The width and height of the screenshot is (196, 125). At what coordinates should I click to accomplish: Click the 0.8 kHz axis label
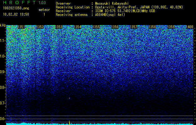(2, 87)
